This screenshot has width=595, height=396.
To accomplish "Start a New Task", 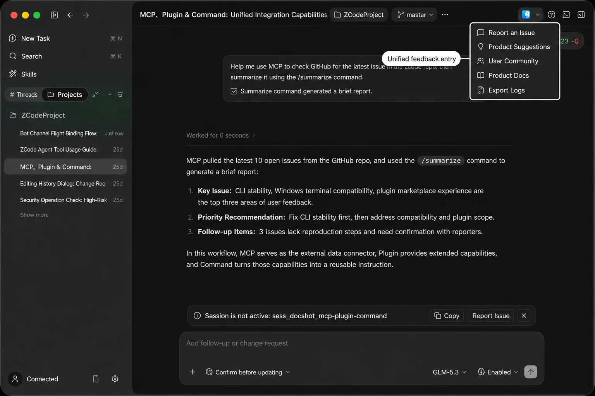I will [x=65, y=38].
